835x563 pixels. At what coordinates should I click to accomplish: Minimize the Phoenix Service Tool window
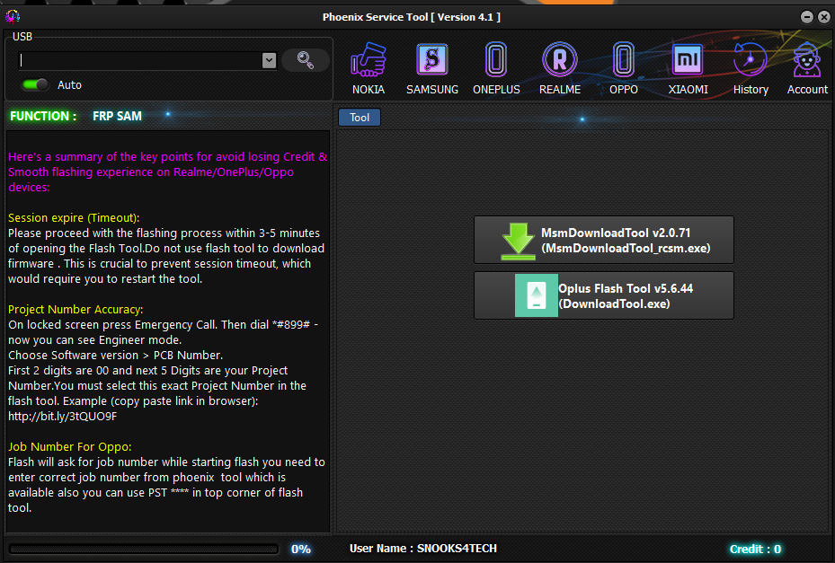coord(807,17)
